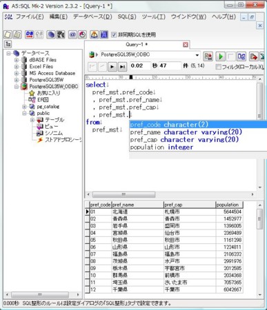Screen dimensions: 267x310
Task: Click the black next-record arrow button
Action: (112, 67)
